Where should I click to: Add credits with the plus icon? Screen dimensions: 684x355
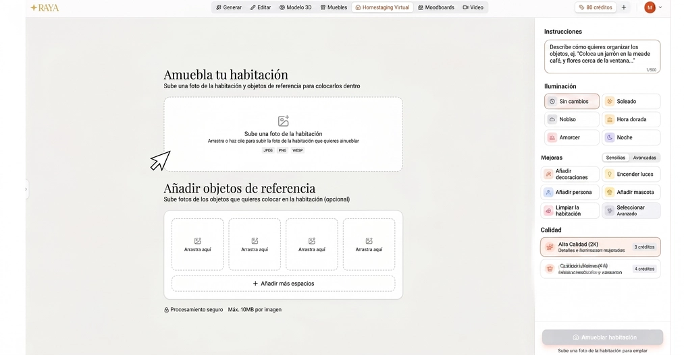(x=624, y=7)
